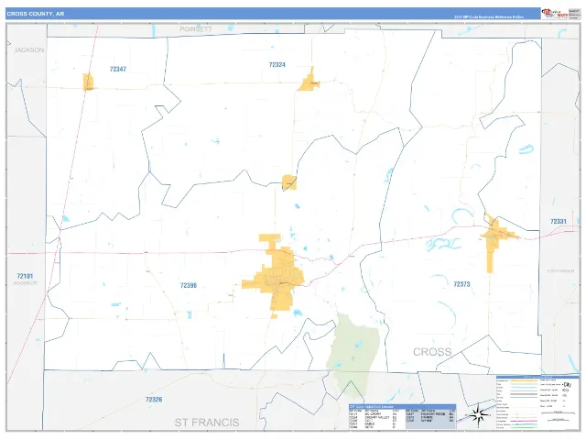This screenshot has height=440, width=586.
Task: Select ZIP code label 72396
Action: point(189,285)
